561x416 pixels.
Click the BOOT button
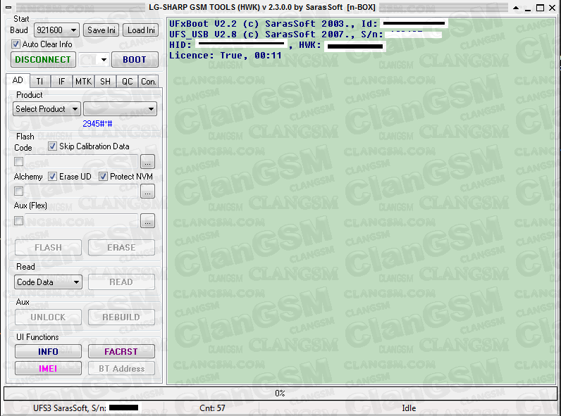[135, 60]
